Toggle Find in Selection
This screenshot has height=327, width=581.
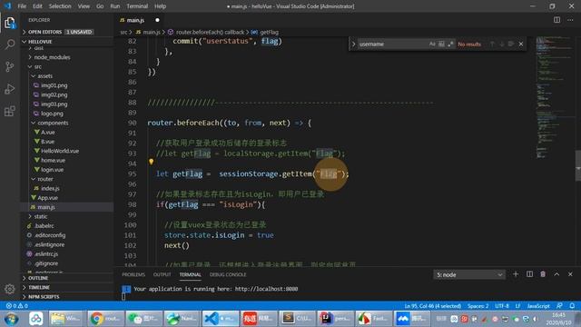tap(511, 45)
